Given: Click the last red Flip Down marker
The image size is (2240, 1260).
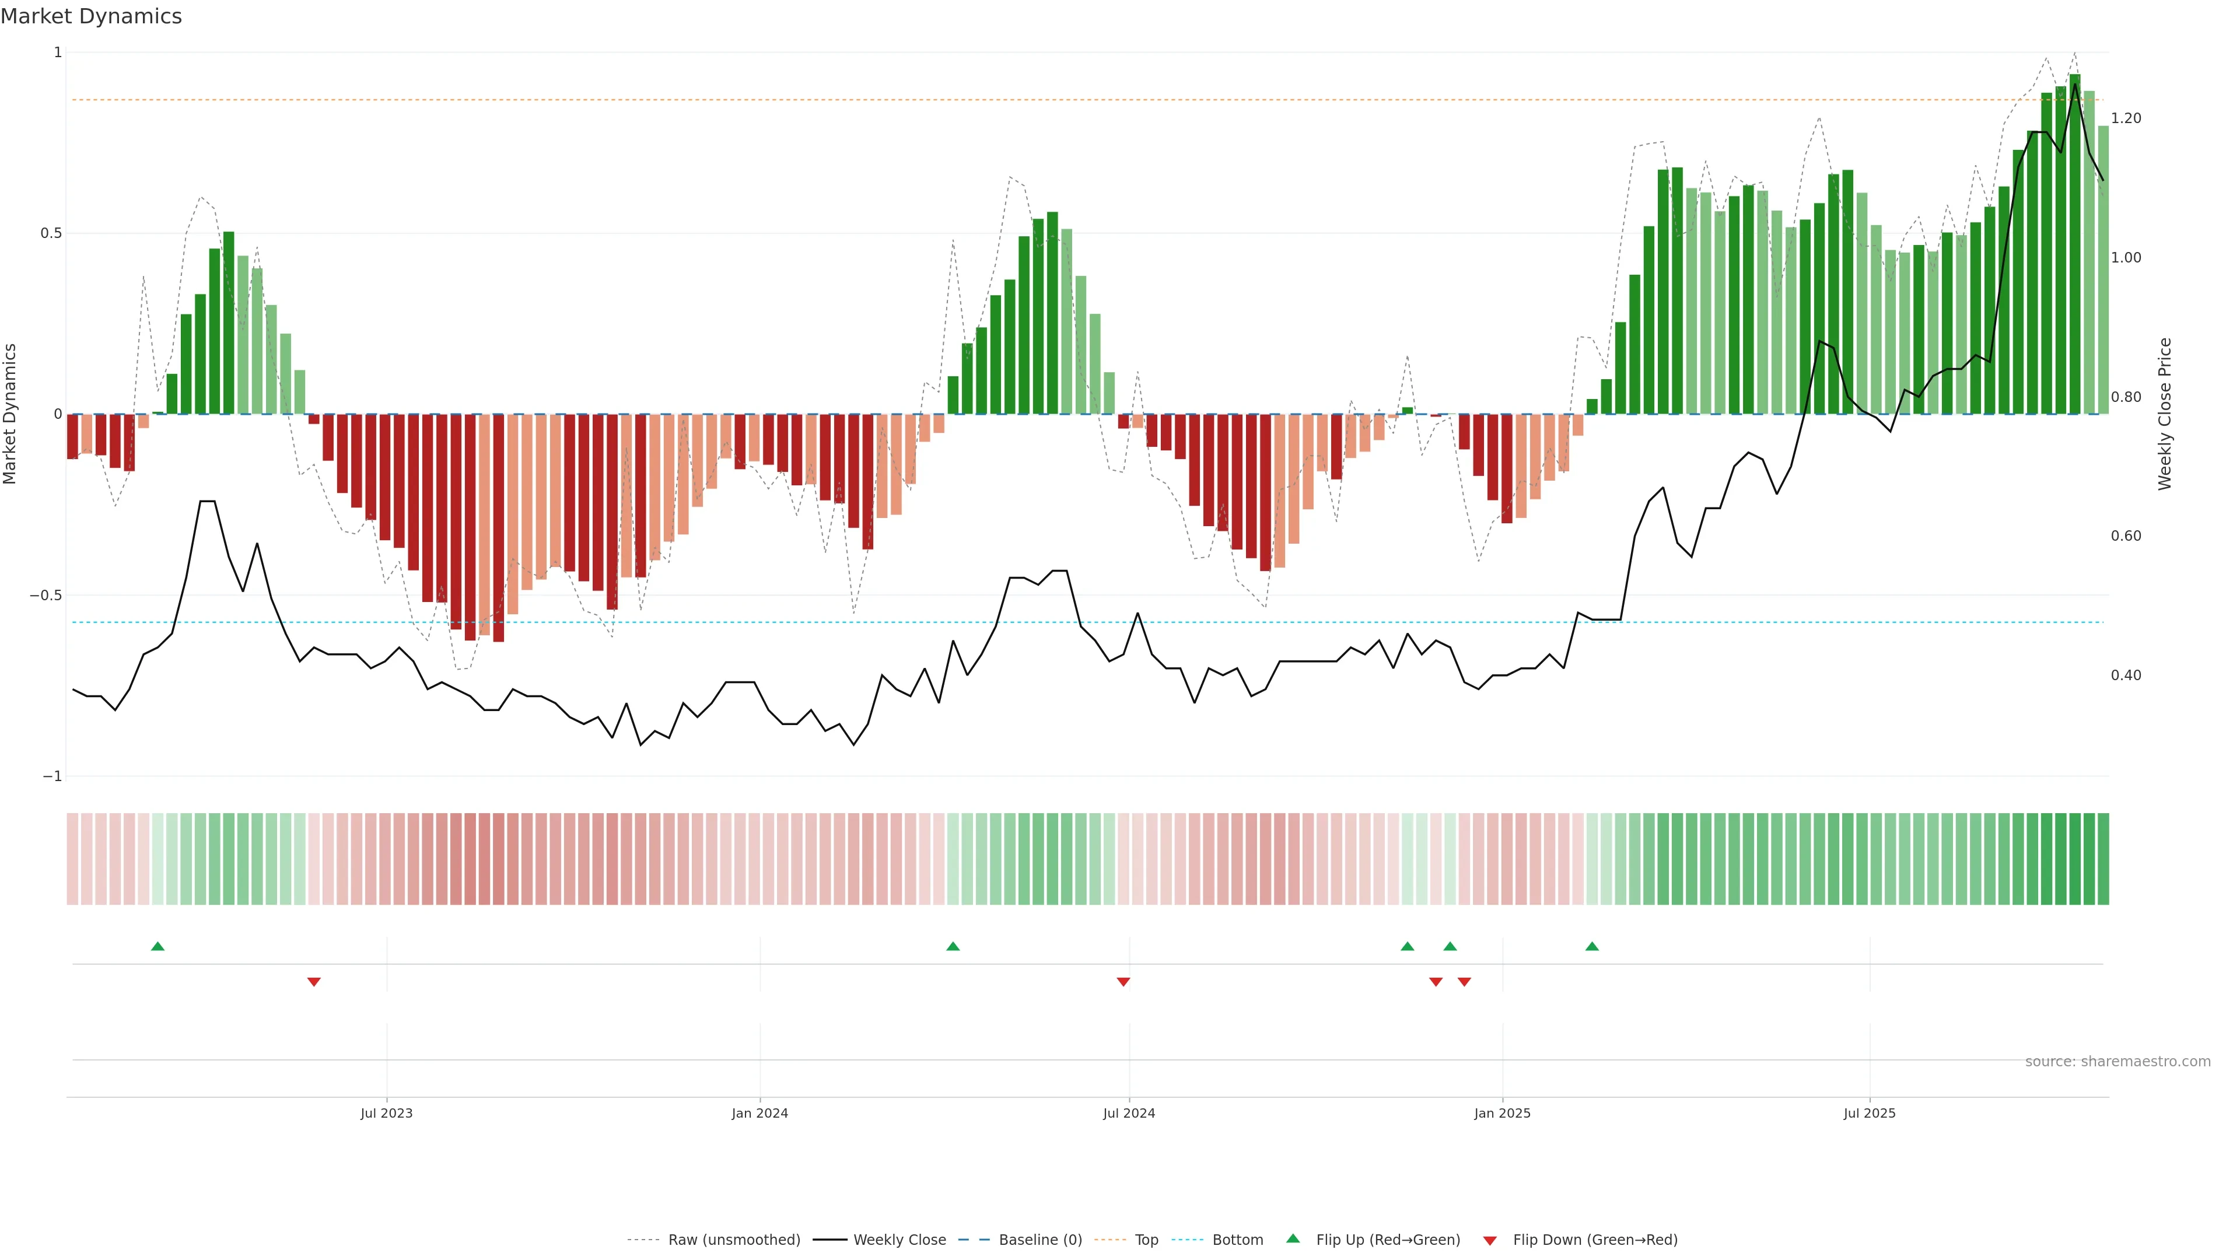Looking at the screenshot, I should click(1464, 982).
